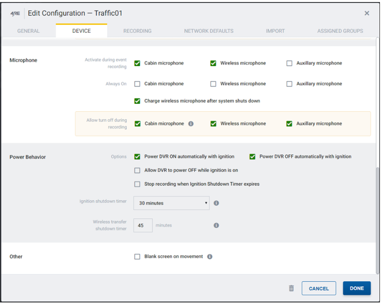Image resolution: width=383 pixels, height=306 pixels.
Task: Show info for Wireless transfer shutdown timer
Action: (216, 225)
